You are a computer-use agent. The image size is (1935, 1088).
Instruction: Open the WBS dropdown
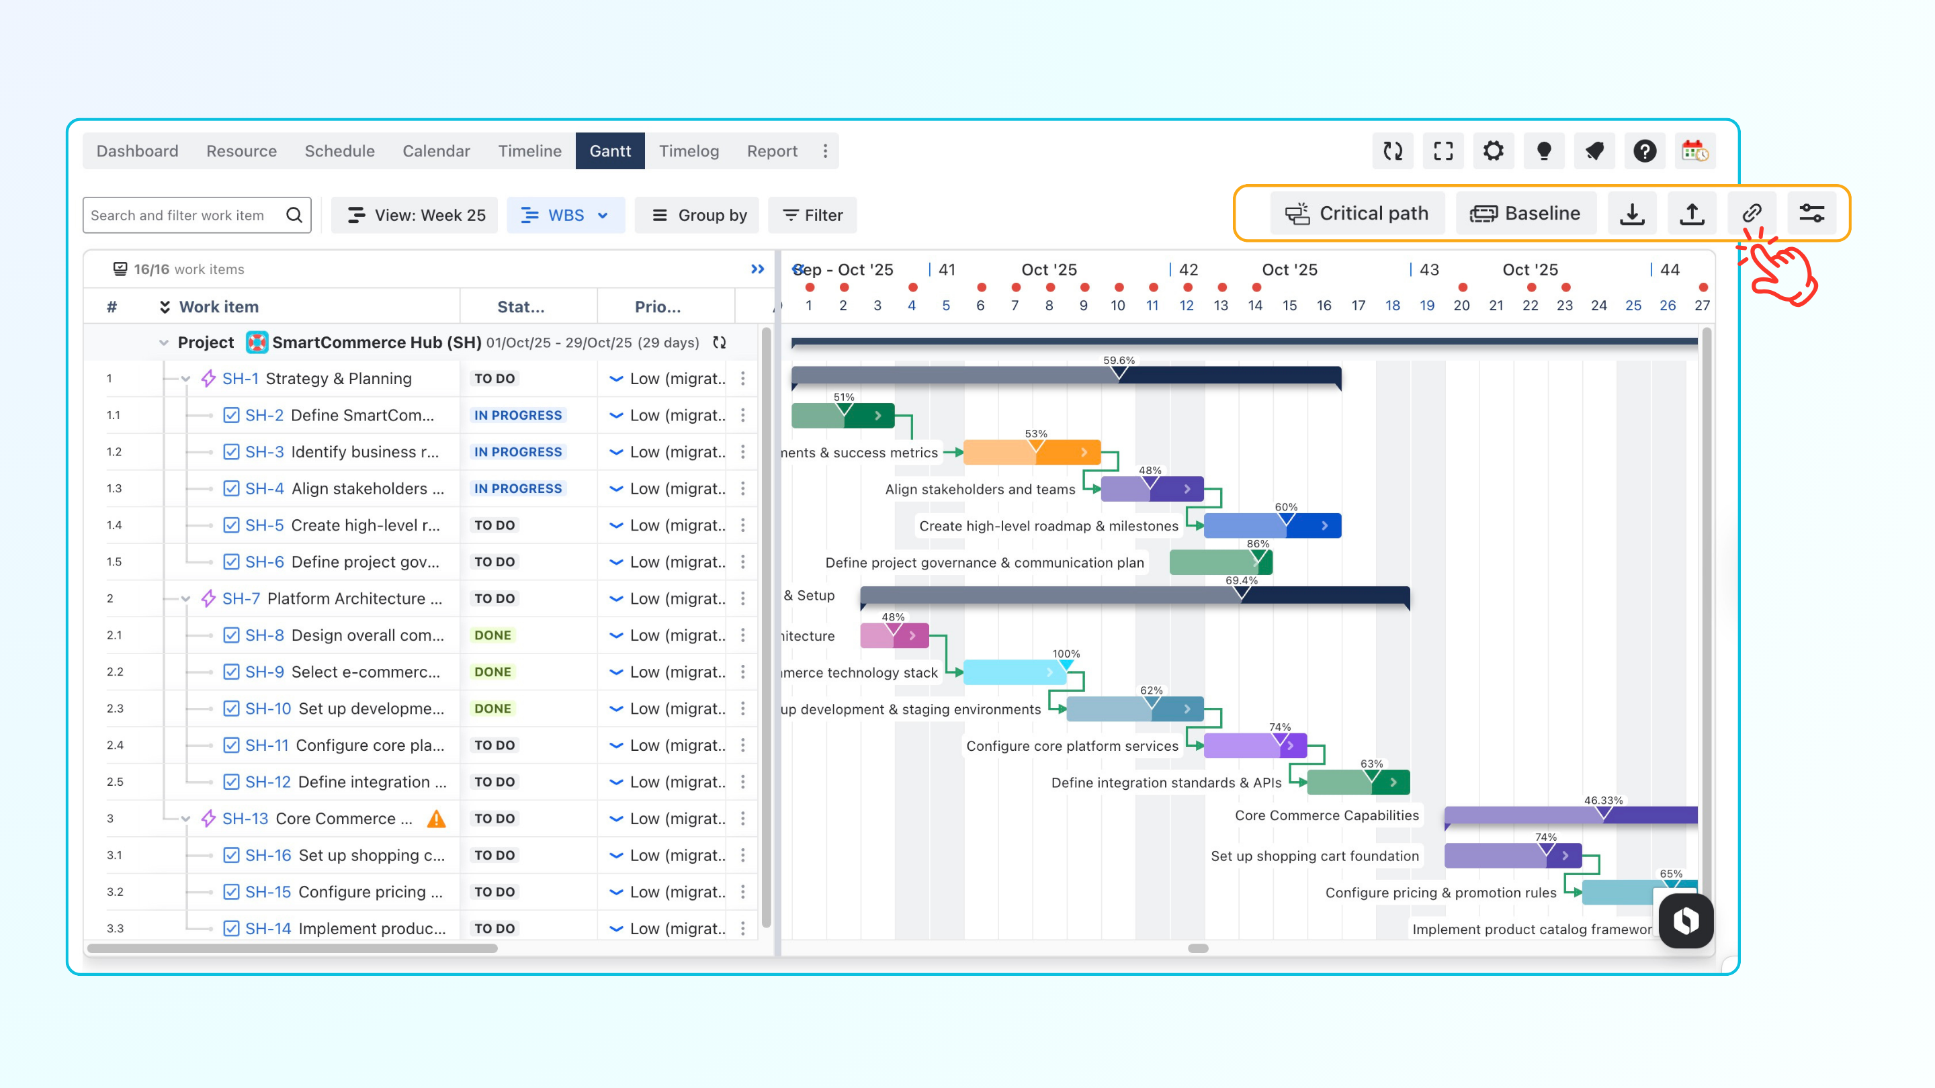click(x=565, y=216)
